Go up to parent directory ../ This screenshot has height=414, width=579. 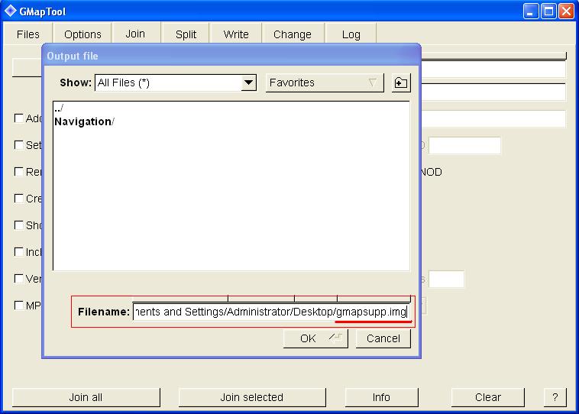pyautogui.click(x=59, y=109)
